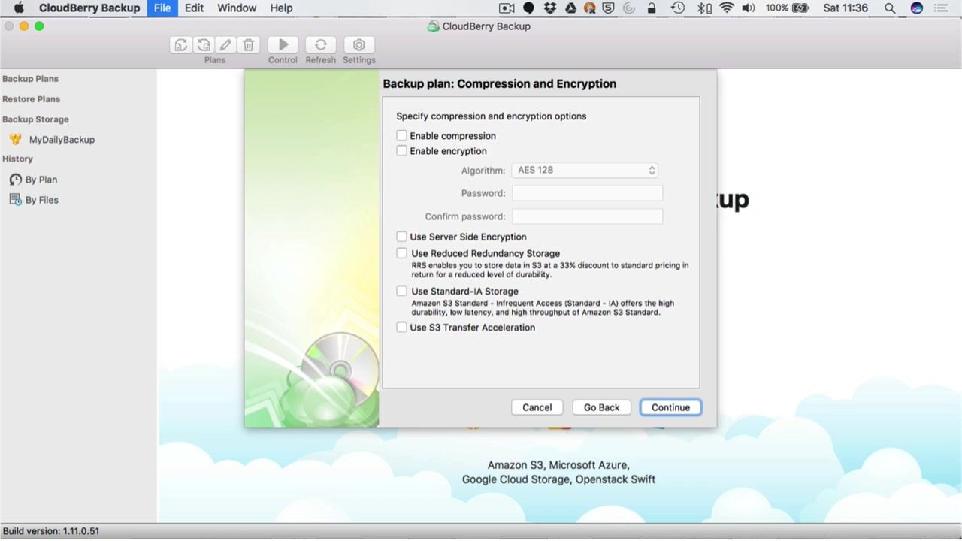The height and width of the screenshot is (541, 962).
Task: Open the Apple menu
Action: tap(19, 8)
